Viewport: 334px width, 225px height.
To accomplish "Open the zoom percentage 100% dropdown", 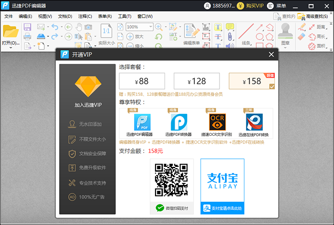I will click(x=151, y=27).
